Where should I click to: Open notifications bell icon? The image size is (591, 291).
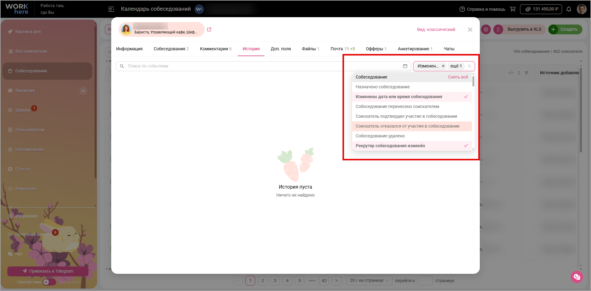point(569,9)
